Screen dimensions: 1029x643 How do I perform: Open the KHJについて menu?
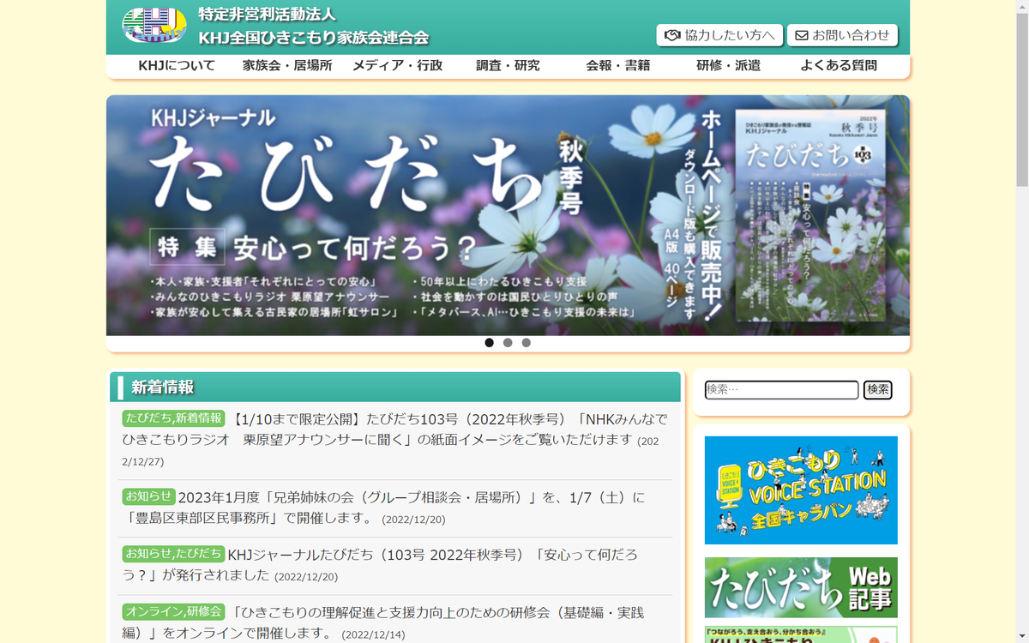point(177,65)
